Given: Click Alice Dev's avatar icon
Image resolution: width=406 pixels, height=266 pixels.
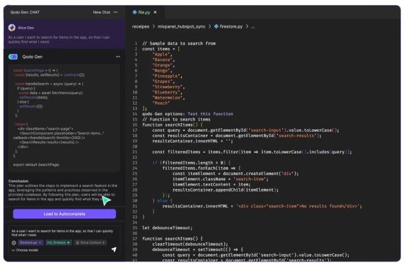Looking at the screenshot, I should pyautogui.click(x=12, y=28).
